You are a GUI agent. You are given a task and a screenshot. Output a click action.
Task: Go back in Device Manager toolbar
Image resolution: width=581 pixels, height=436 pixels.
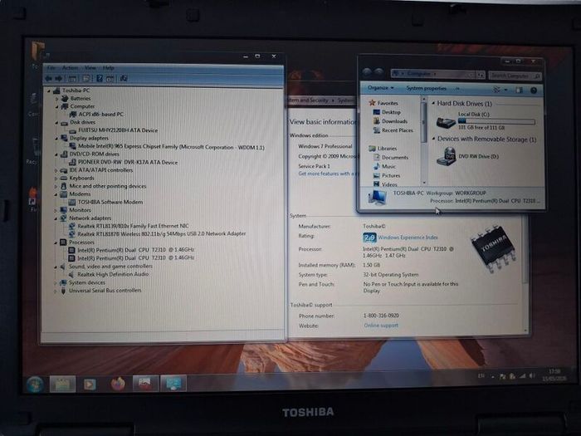click(x=48, y=78)
